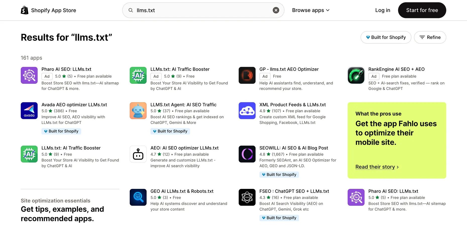The image size is (467, 231).
Task: Click the search magnifier icon
Action: (131, 10)
